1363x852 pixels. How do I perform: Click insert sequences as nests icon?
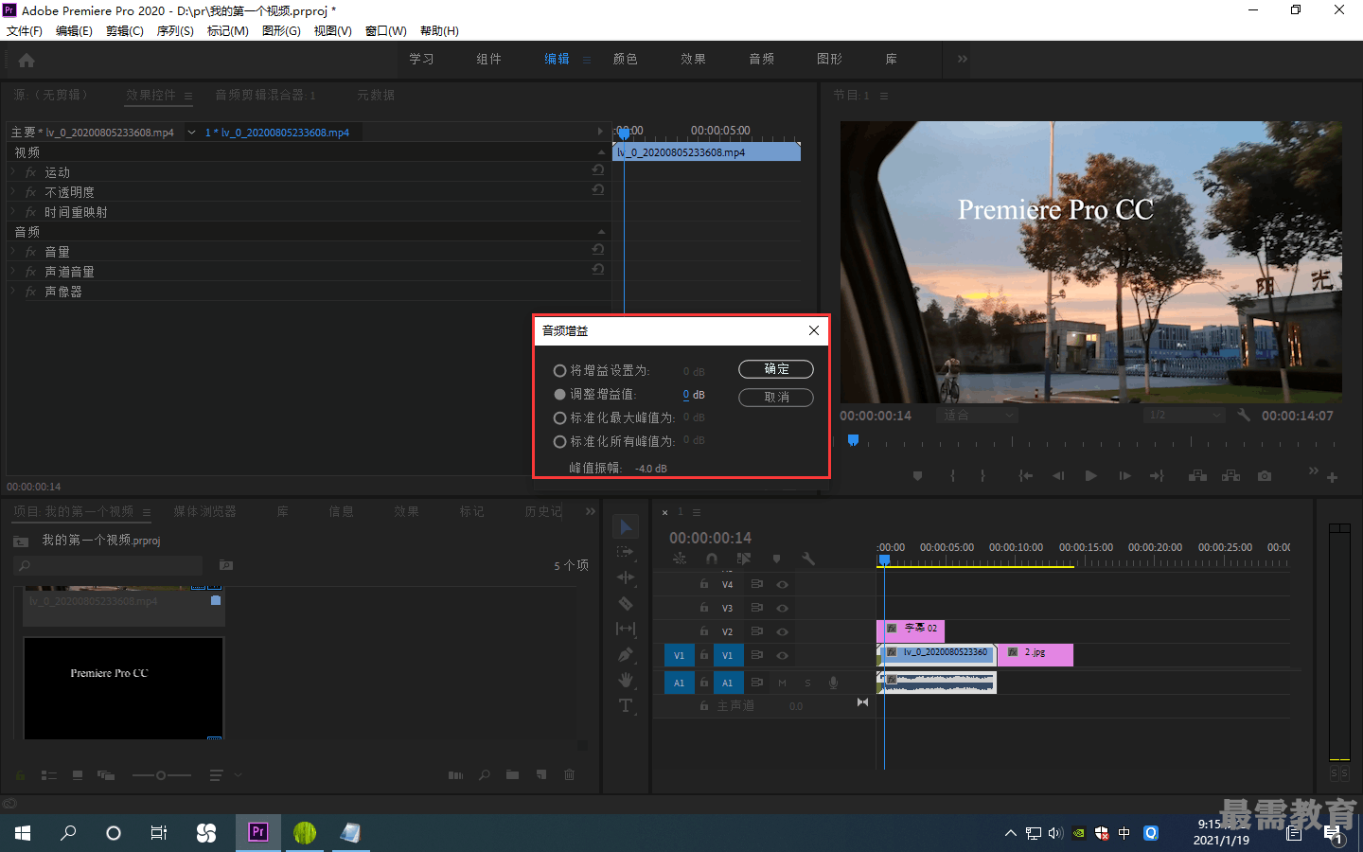tap(680, 559)
